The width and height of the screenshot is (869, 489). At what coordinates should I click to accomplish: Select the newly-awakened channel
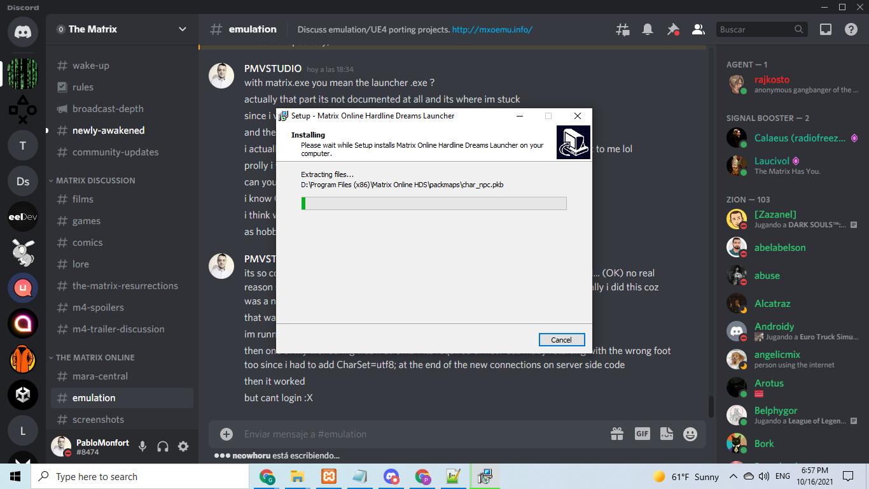(108, 131)
